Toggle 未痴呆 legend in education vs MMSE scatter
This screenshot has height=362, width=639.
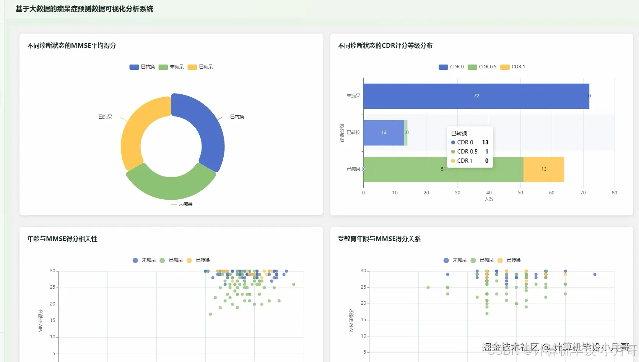(x=455, y=260)
